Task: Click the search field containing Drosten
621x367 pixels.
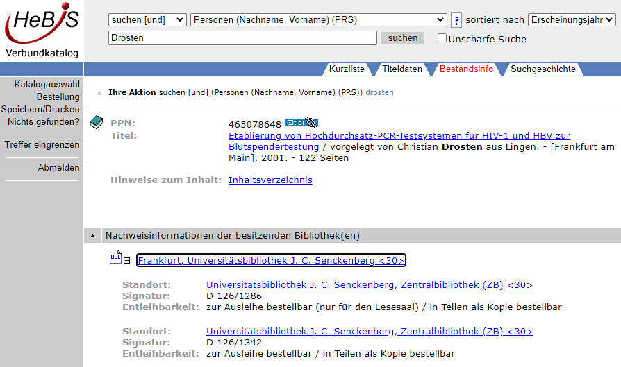Action: pos(242,38)
